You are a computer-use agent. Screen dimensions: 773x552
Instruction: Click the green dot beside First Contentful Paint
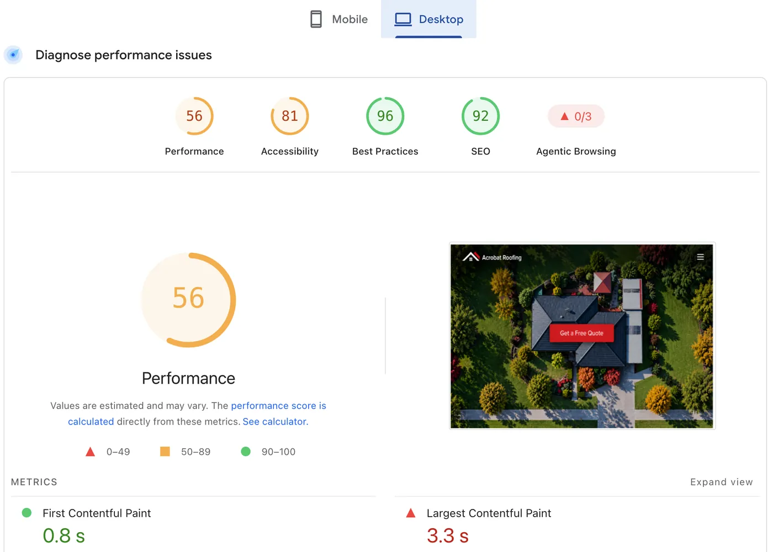27,513
